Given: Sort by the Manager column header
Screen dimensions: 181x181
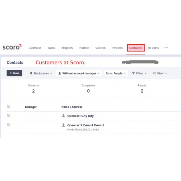Looking at the screenshot, I should 31,107.
